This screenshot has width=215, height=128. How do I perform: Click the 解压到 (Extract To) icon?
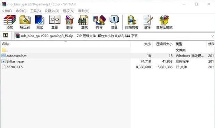pos(25,22)
